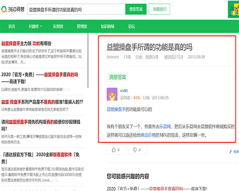239x191 pixels.
Task: Open the promo banner beside 我要提问
Action: click(233, 9)
